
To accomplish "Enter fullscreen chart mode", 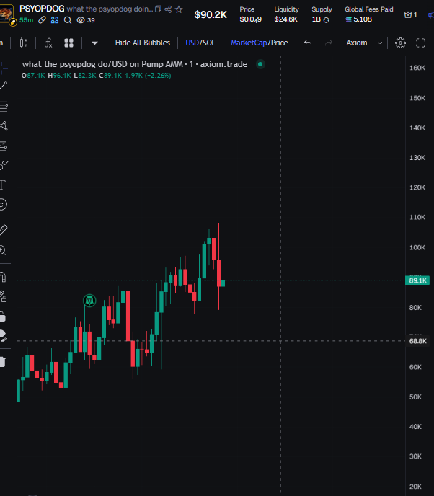I will (x=420, y=43).
